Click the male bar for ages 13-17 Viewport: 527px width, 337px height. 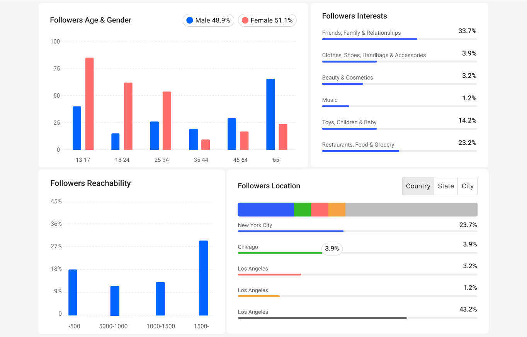tap(77, 128)
